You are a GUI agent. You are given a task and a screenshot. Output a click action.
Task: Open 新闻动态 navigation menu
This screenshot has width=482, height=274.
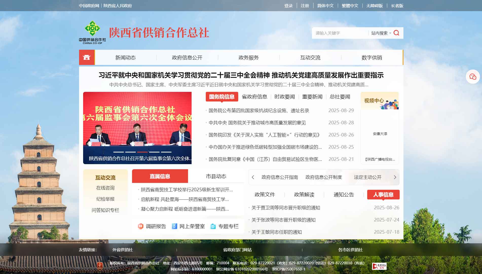click(x=125, y=58)
